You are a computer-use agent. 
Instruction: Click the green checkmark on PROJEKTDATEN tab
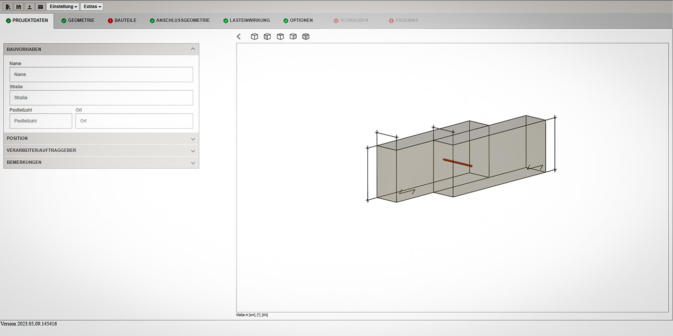tap(9, 20)
